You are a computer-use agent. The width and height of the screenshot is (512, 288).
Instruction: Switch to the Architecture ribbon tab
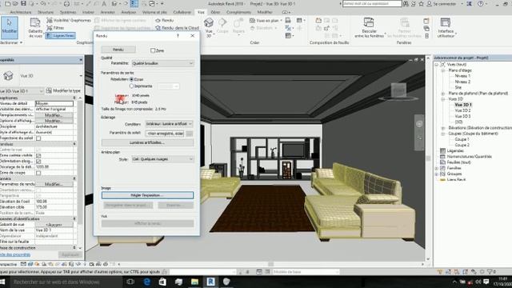click(x=21, y=12)
